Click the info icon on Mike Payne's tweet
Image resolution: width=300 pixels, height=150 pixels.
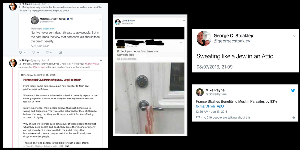(x=293, y=118)
